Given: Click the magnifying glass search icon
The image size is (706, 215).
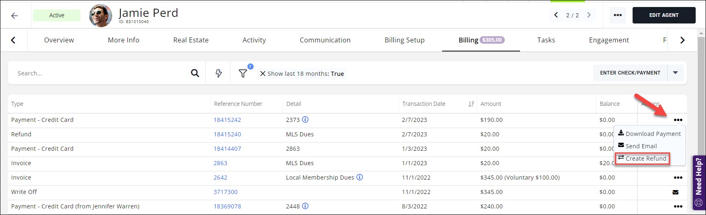Looking at the screenshot, I should pos(195,73).
